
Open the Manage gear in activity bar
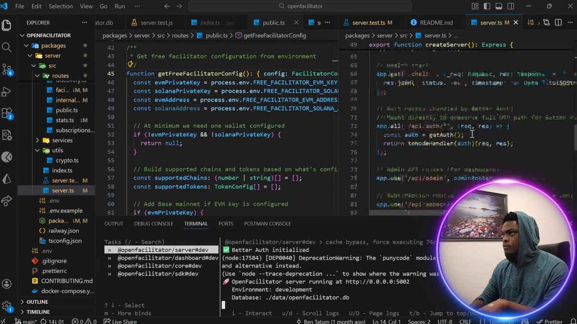point(7,306)
